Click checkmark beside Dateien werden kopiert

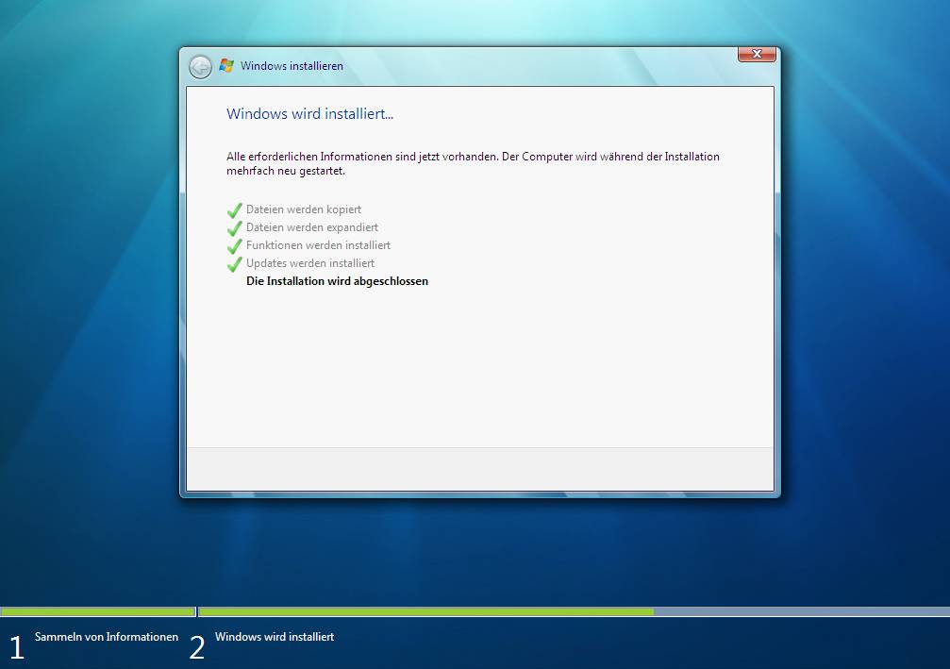tap(235, 210)
